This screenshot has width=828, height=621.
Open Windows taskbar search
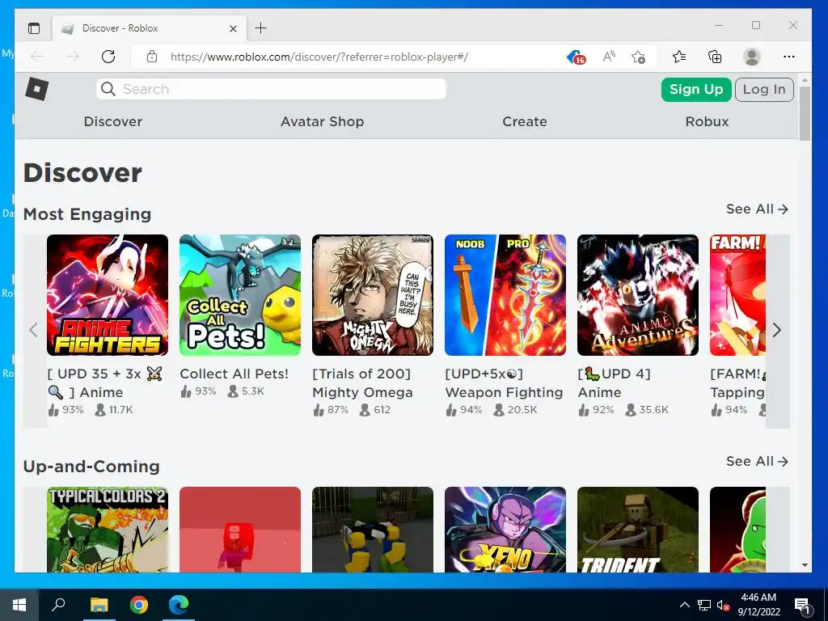coord(58,605)
